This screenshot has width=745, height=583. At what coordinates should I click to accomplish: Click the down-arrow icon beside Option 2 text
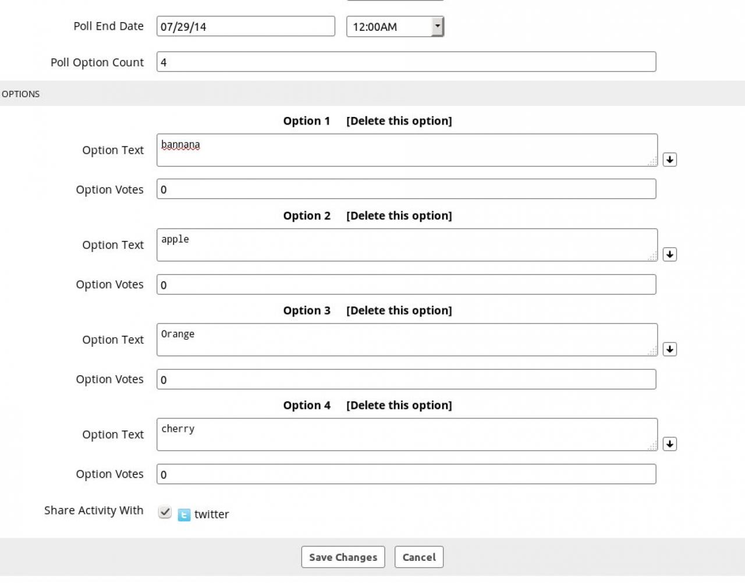(669, 254)
